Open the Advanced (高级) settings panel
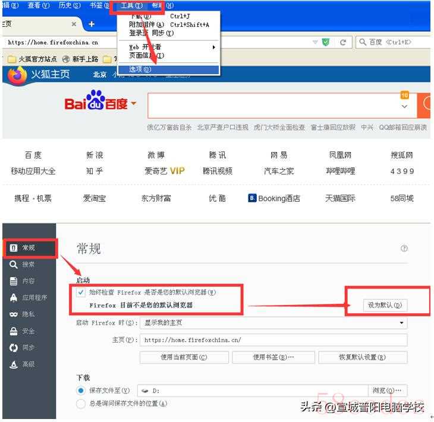This screenshot has height=422, width=434. click(28, 364)
